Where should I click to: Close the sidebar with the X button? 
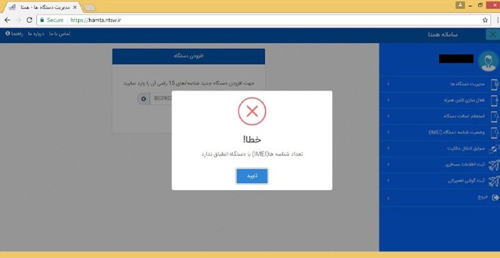(x=493, y=35)
